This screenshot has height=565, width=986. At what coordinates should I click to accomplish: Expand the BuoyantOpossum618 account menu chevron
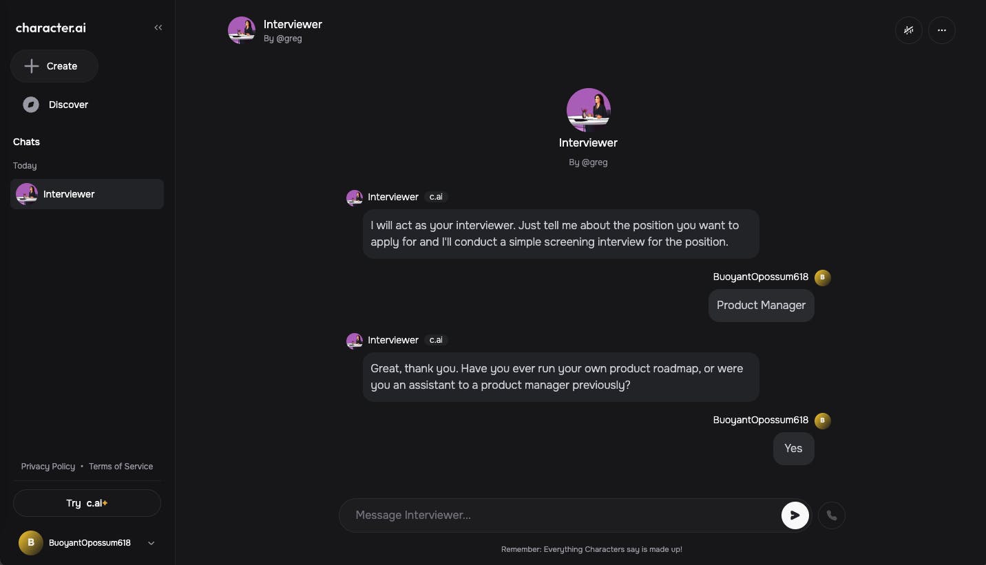click(x=151, y=543)
